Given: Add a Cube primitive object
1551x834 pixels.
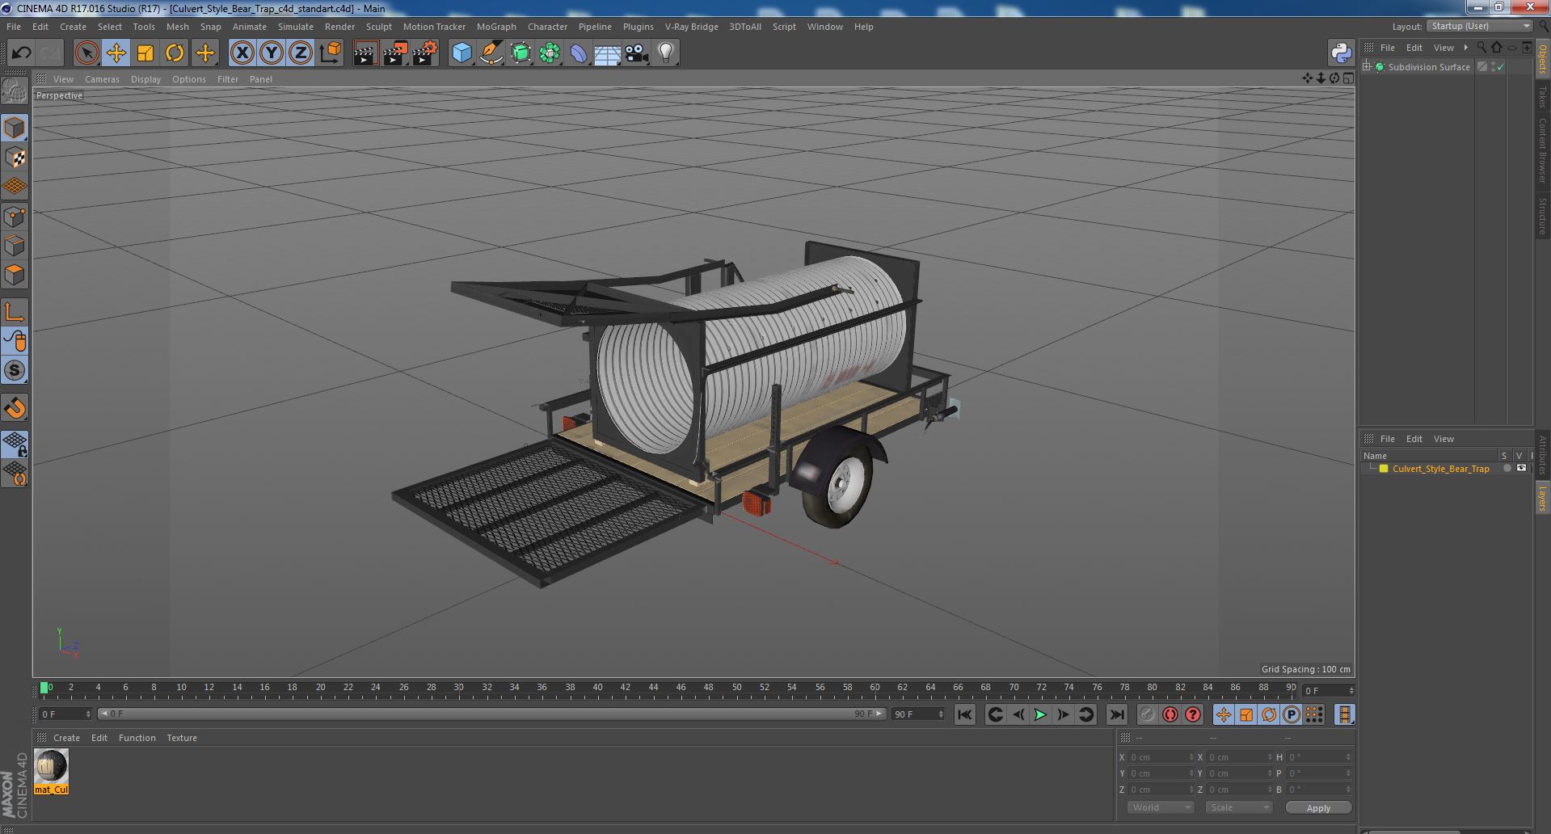Looking at the screenshot, I should (462, 53).
